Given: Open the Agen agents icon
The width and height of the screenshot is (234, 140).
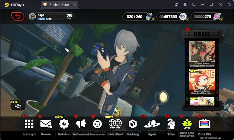Looking at the screenshot, I should click(152, 124).
